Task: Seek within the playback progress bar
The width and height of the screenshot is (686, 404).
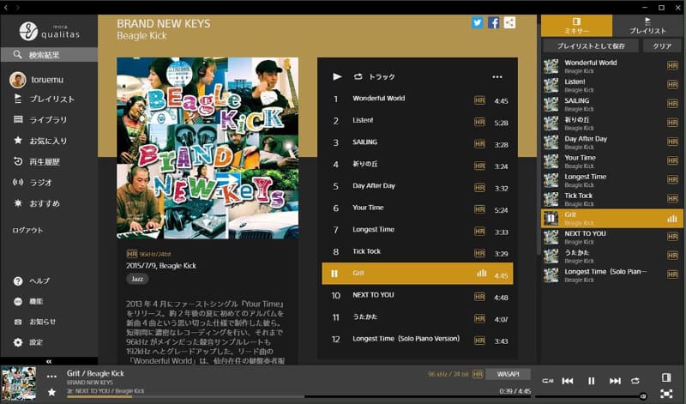Action: point(298,396)
